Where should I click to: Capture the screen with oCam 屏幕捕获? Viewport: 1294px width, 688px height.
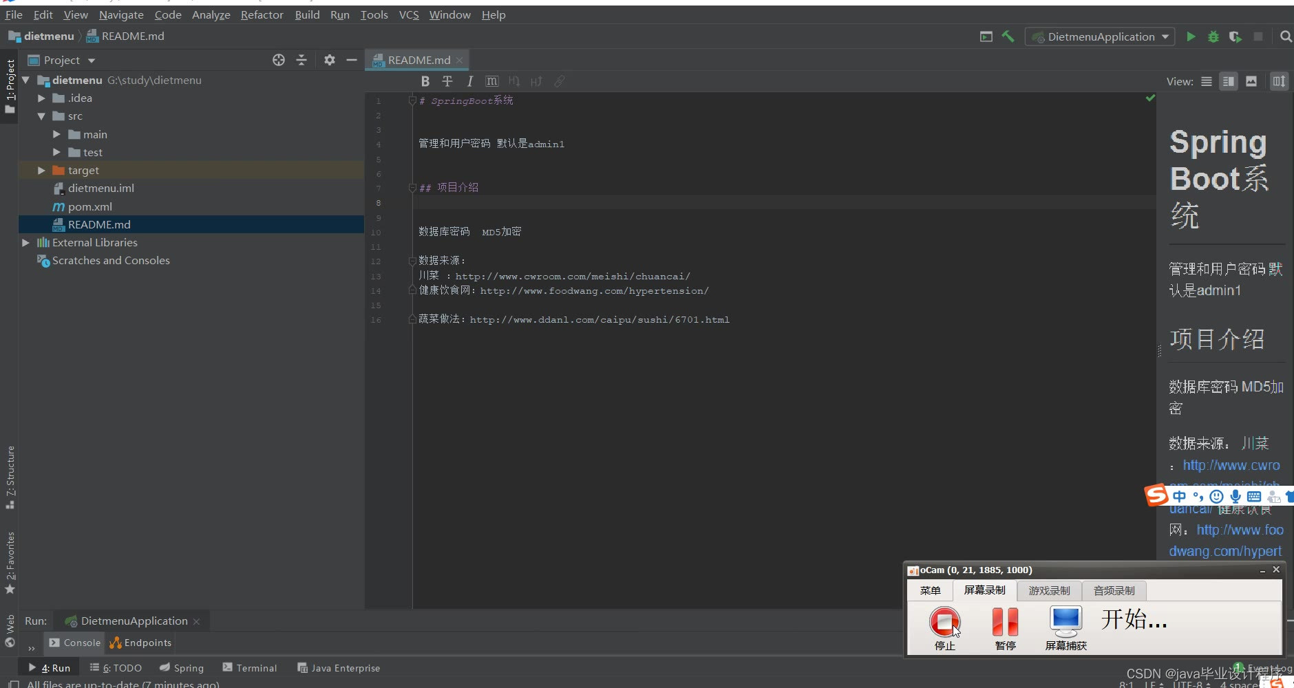tap(1066, 627)
